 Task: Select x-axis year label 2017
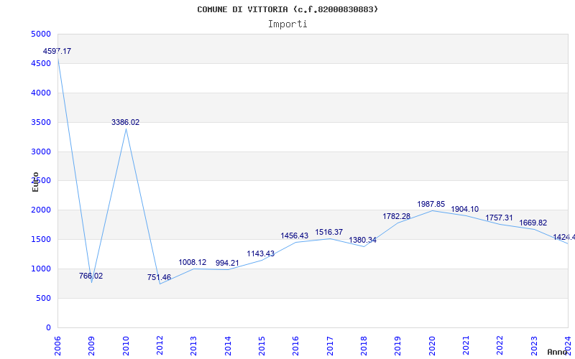[x=330, y=345]
